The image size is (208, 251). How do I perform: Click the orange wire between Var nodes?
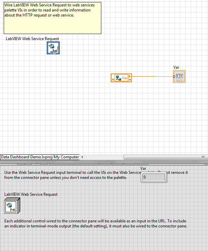tap(152, 76)
